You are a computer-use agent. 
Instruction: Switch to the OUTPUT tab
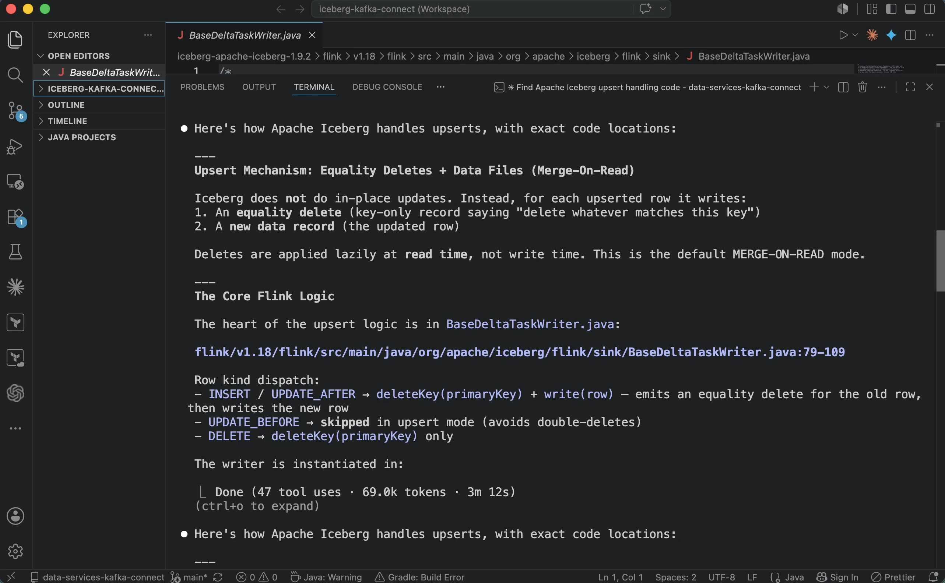point(259,87)
